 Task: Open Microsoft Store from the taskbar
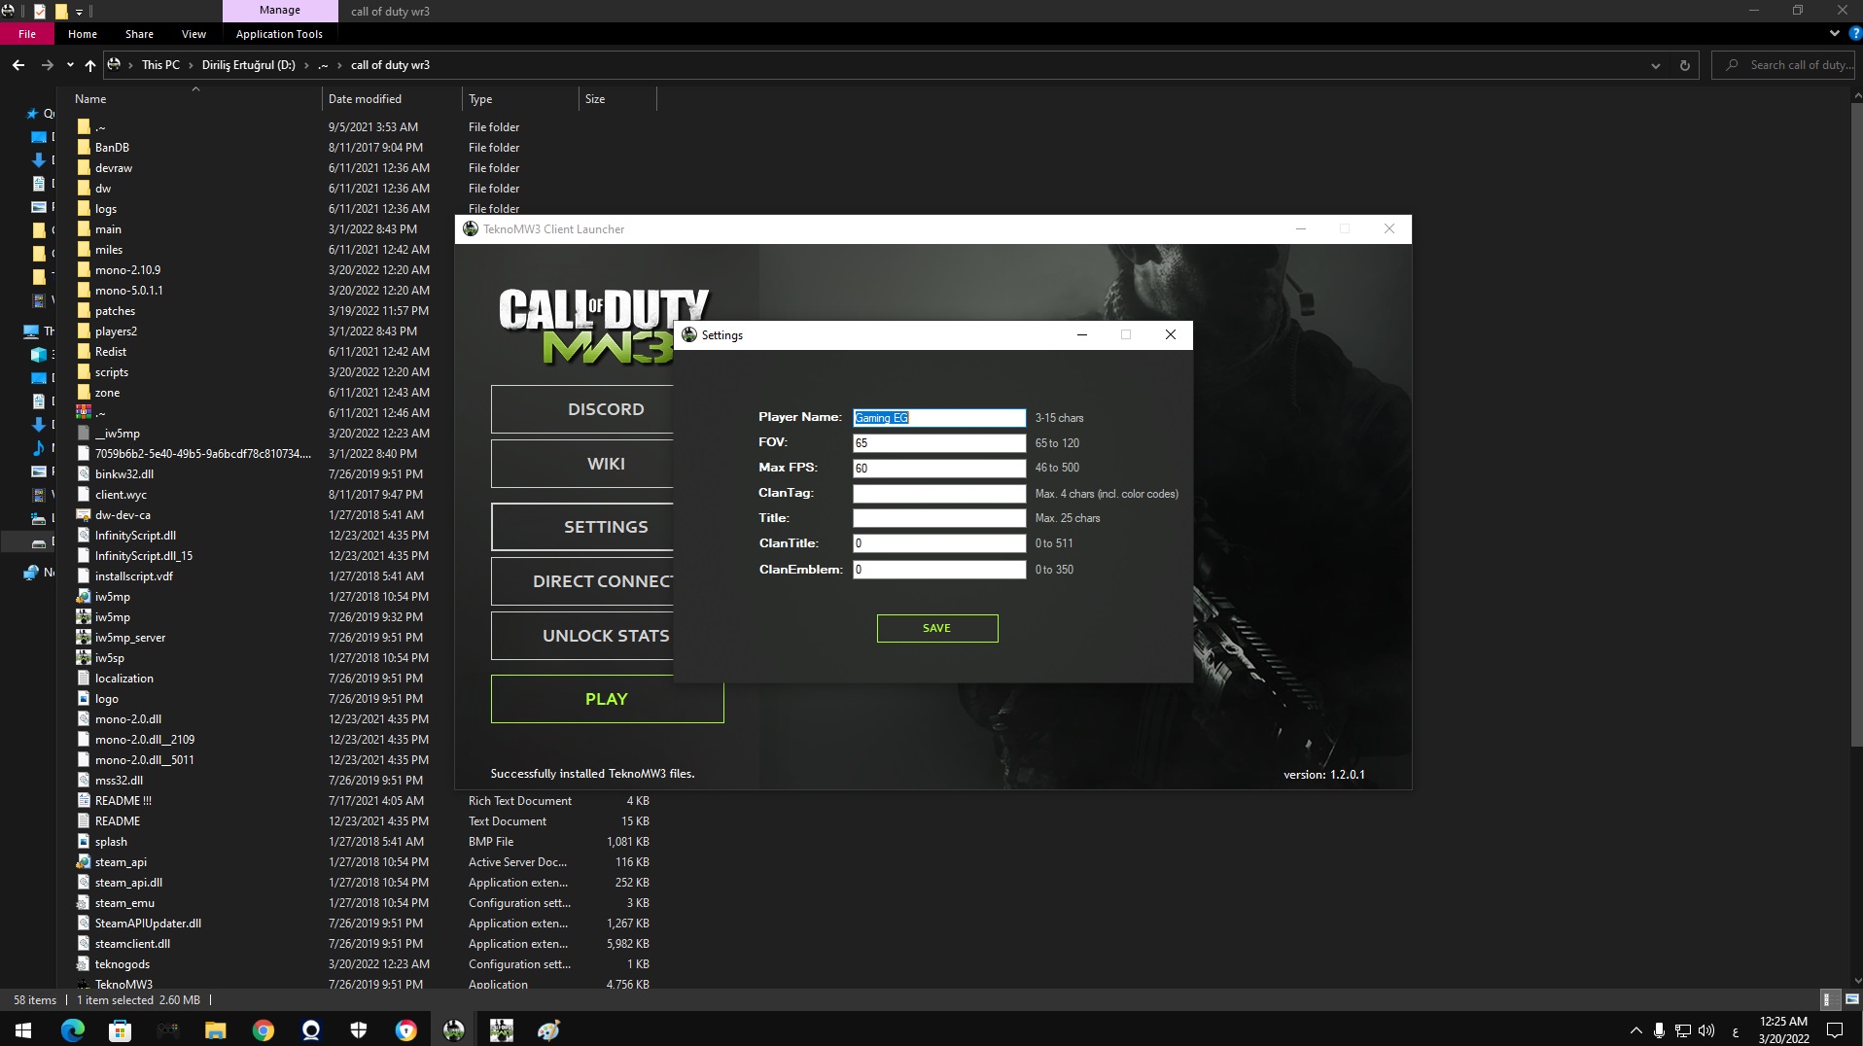pos(120,1030)
